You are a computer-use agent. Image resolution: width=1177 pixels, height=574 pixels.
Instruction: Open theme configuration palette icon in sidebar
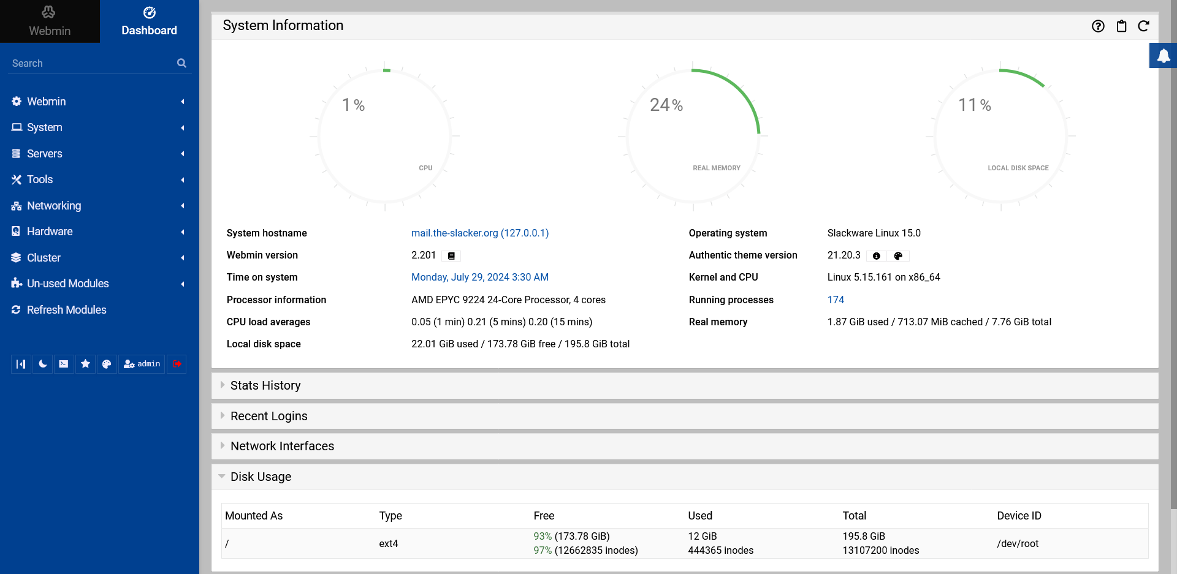107,364
